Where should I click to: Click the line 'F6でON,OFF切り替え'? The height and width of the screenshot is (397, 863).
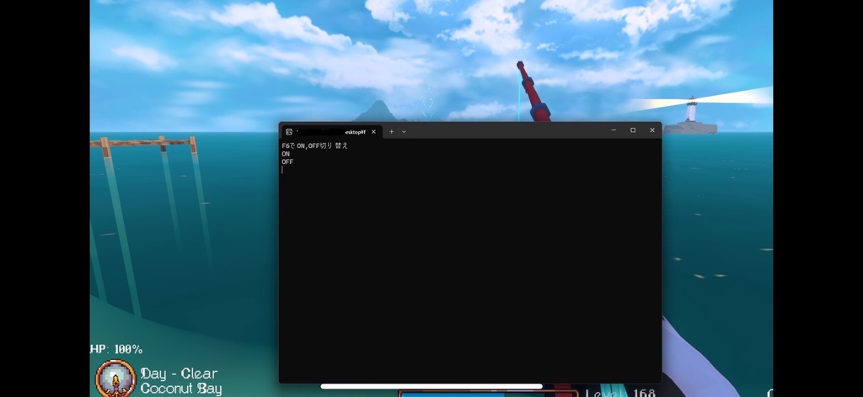point(315,146)
